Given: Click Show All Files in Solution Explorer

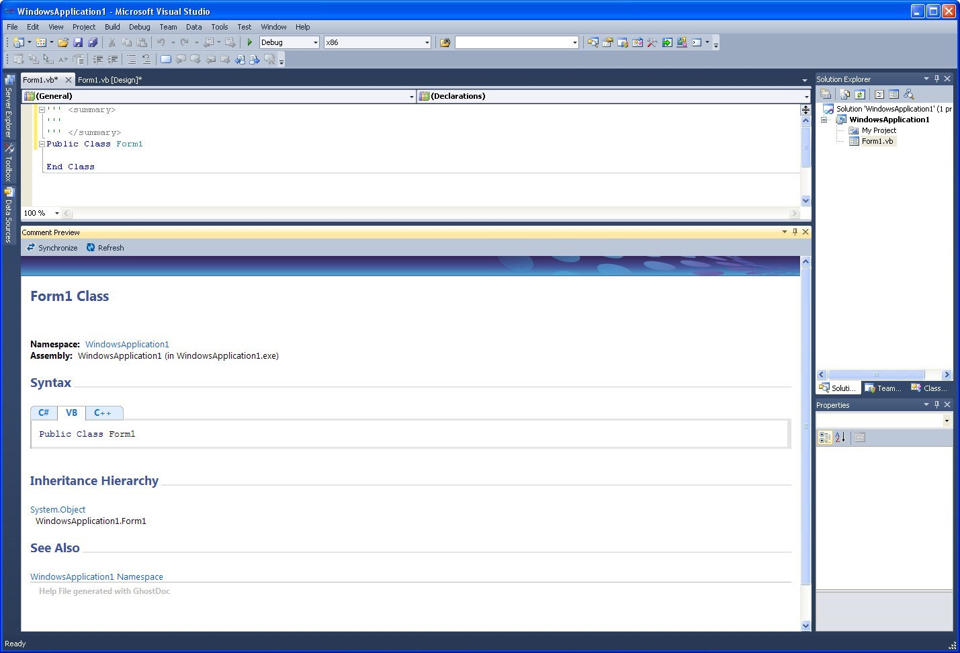Looking at the screenshot, I should coord(845,94).
